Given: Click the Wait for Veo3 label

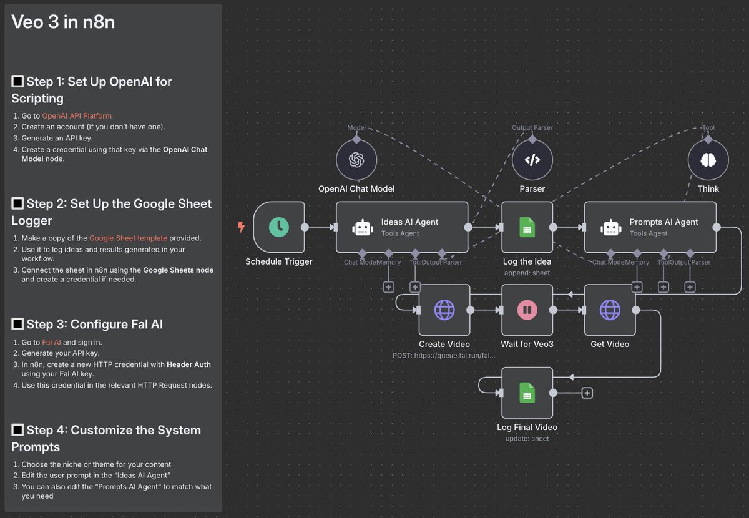Looking at the screenshot, I should pyautogui.click(x=527, y=344).
